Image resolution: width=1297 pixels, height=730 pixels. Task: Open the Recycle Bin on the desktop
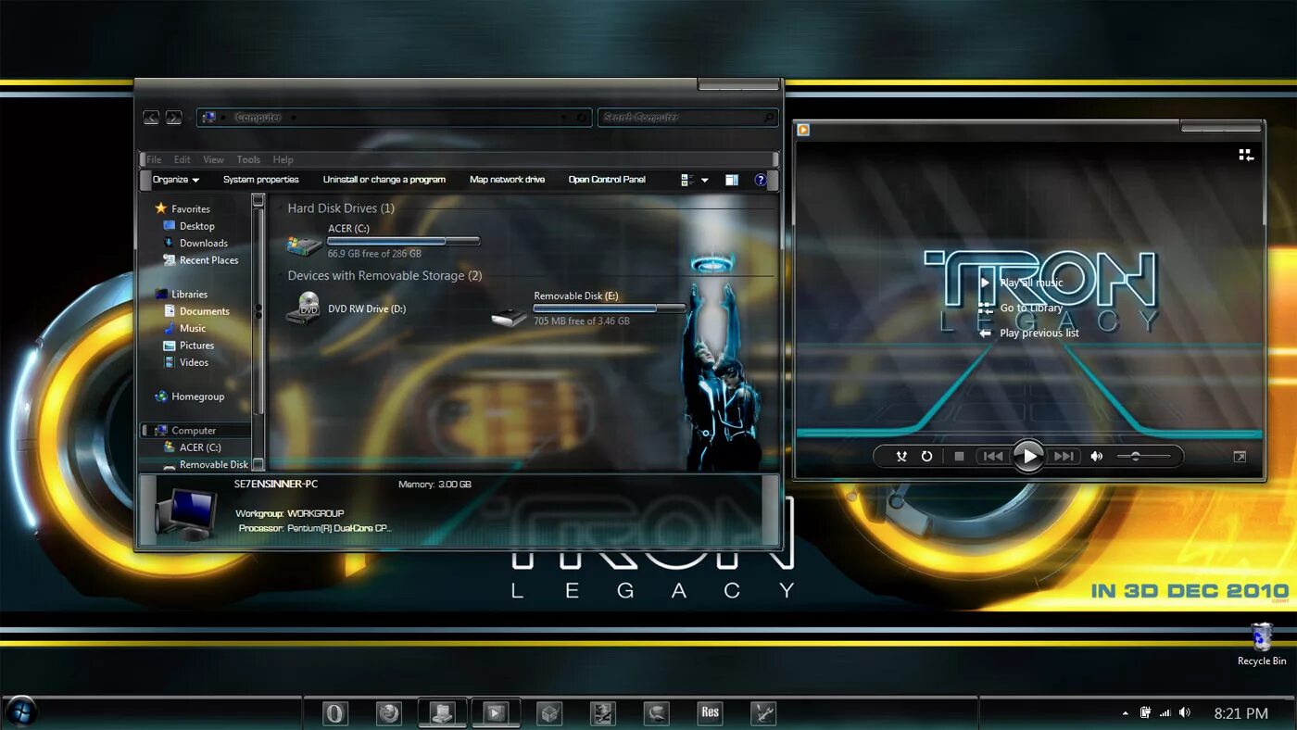[x=1262, y=644]
